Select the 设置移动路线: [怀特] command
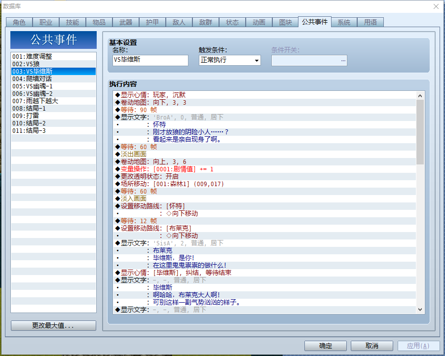This screenshot has height=356, width=445. pos(264,206)
